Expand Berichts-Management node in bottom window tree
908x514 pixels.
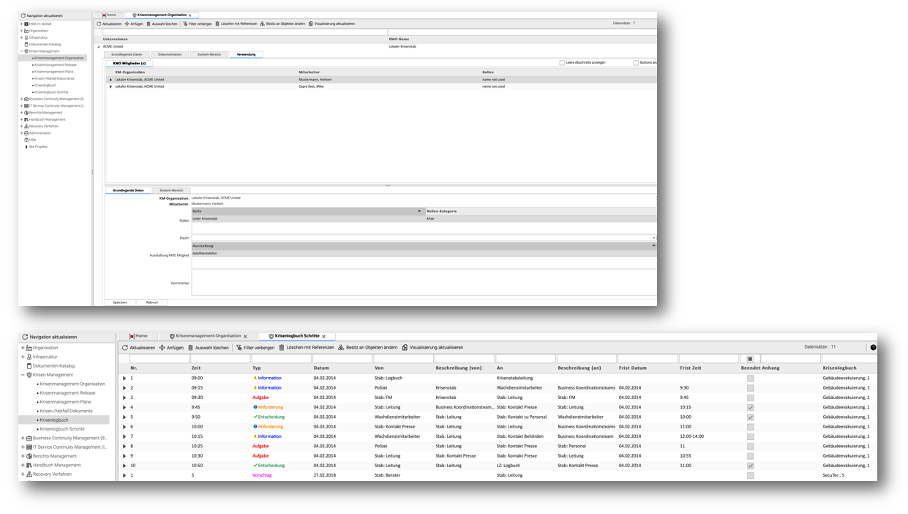[x=23, y=456]
